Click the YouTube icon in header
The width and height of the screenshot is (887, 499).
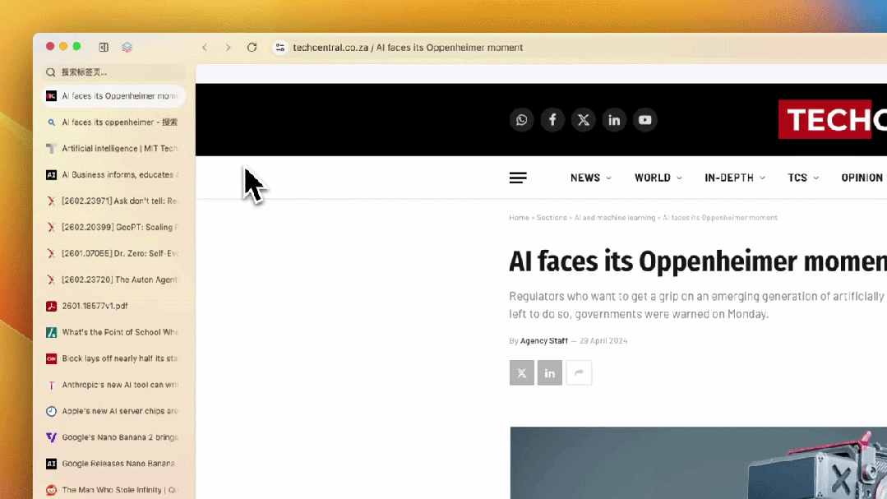pyautogui.click(x=645, y=120)
